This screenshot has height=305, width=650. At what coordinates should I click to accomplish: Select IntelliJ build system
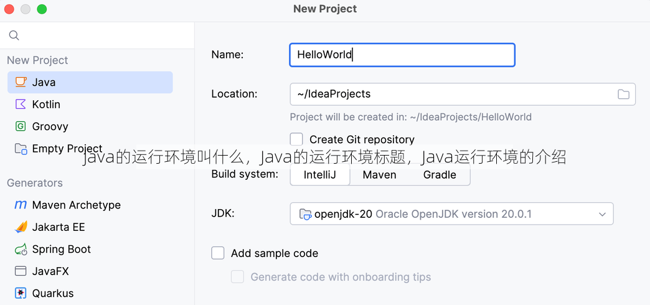tap(319, 175)
